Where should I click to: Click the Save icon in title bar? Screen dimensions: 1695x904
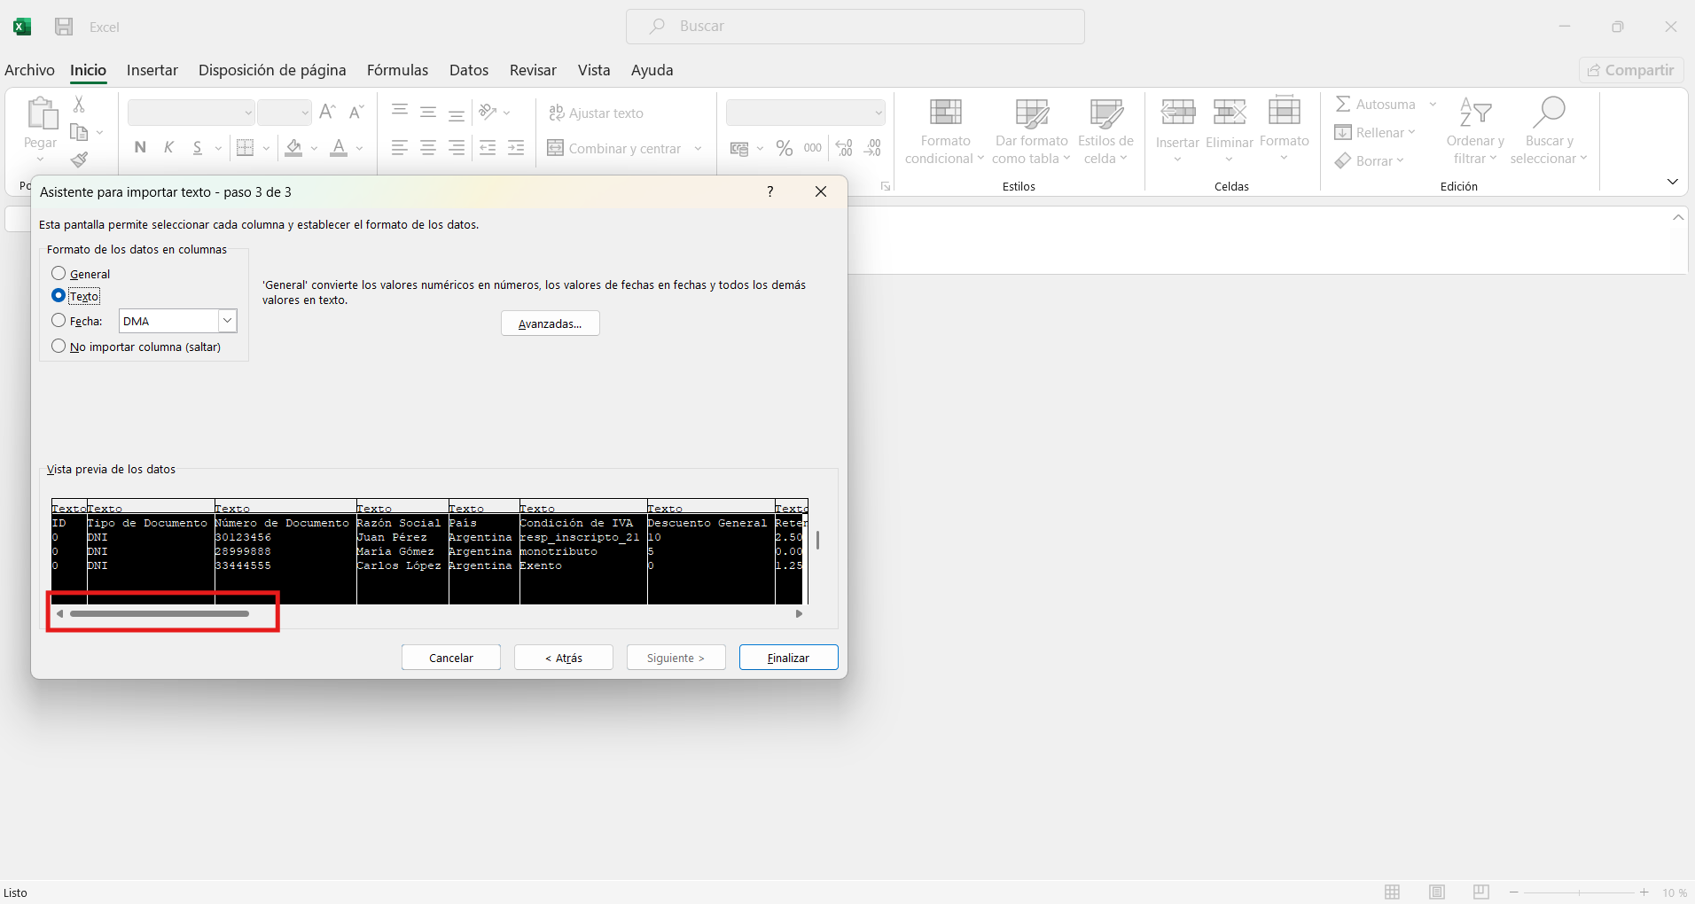pyautogui.click(x=64, y=27)
